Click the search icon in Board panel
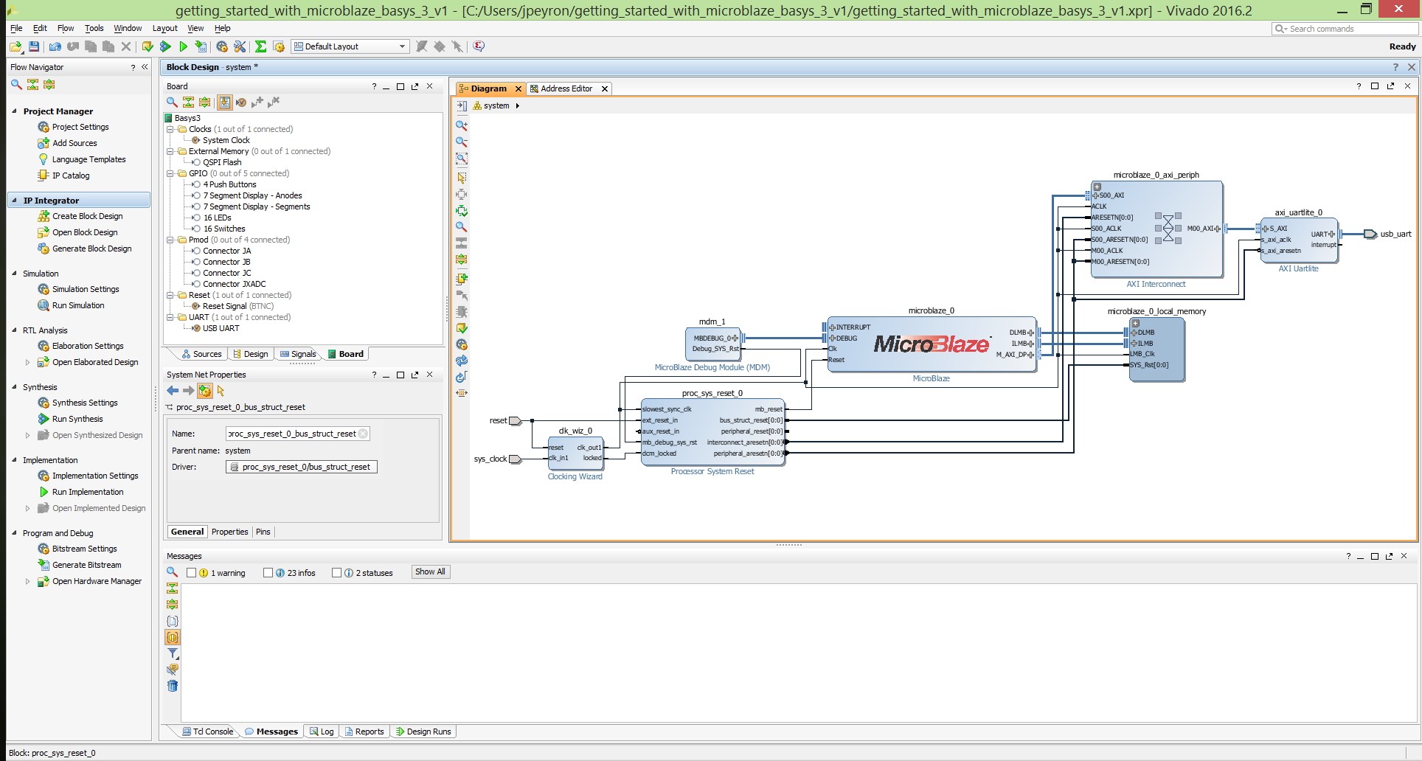 pos(172,102)
